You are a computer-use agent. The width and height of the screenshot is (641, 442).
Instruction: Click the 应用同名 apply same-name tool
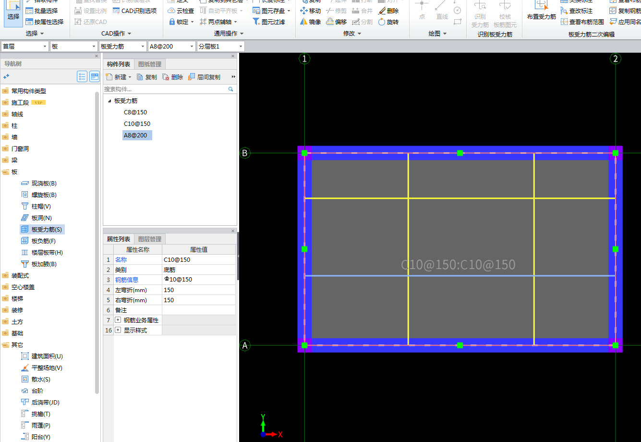(x=626, y=22)
